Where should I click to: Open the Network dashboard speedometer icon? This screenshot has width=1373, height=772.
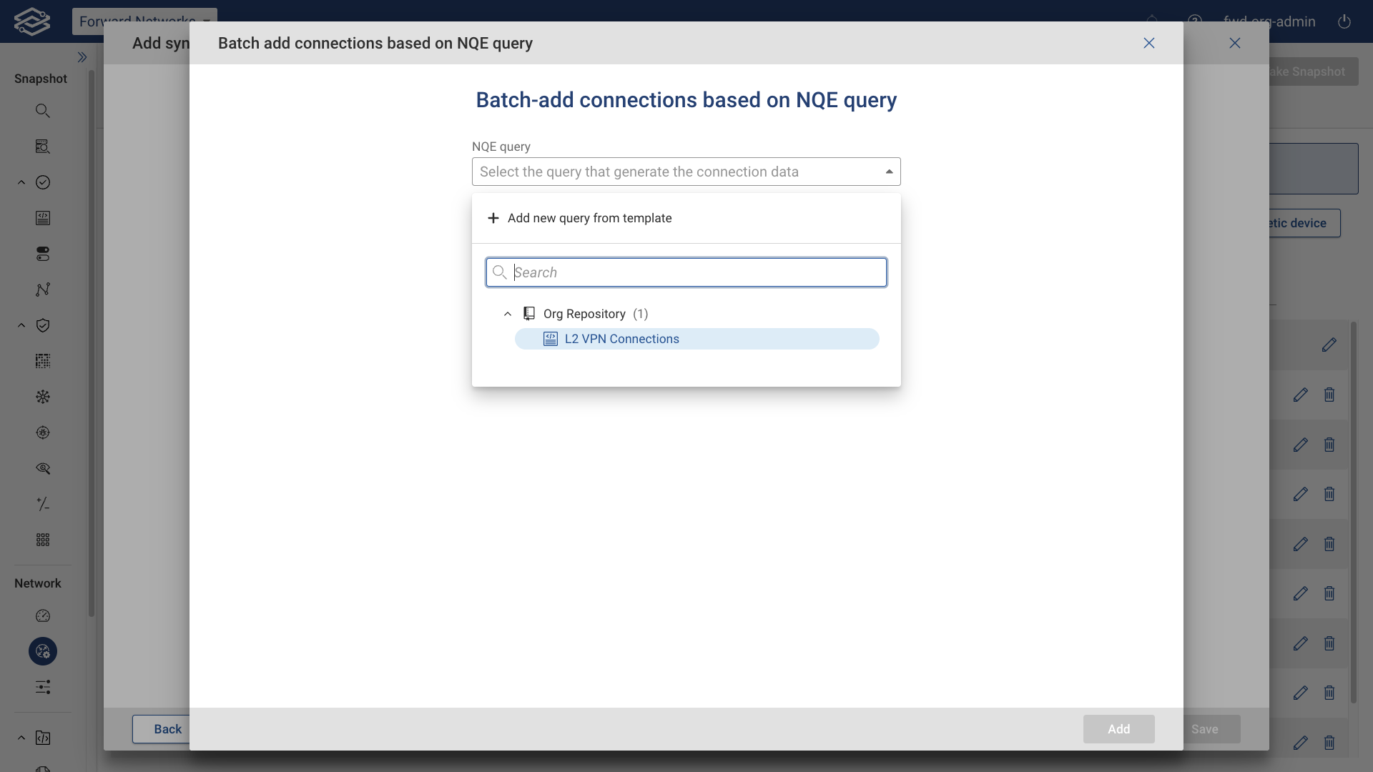pos(43,615)
